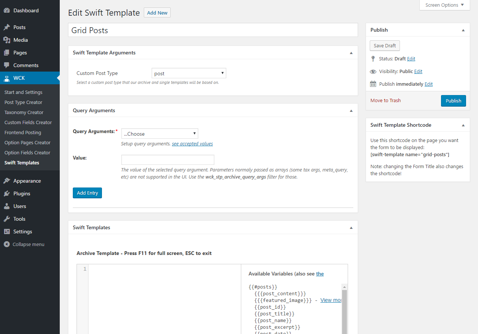Screen dimensions: 478x334
Task: Open Post Type Creator submenu item
Action: [x=23, y=102]
